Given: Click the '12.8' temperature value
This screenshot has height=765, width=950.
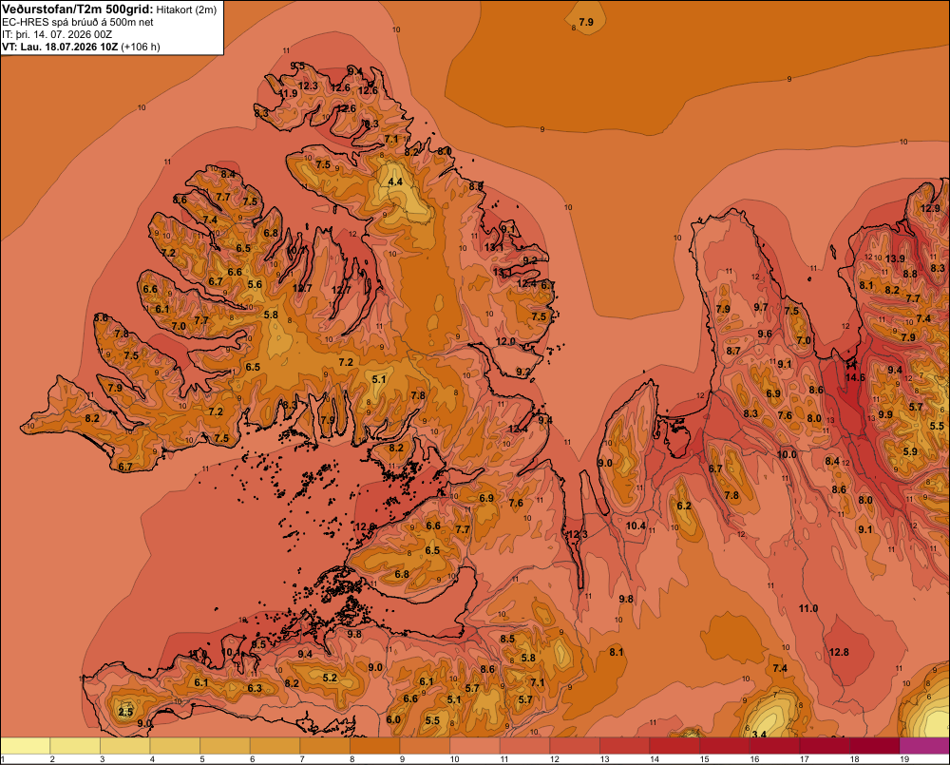Looking at the screenshot, I should [839, 652].
